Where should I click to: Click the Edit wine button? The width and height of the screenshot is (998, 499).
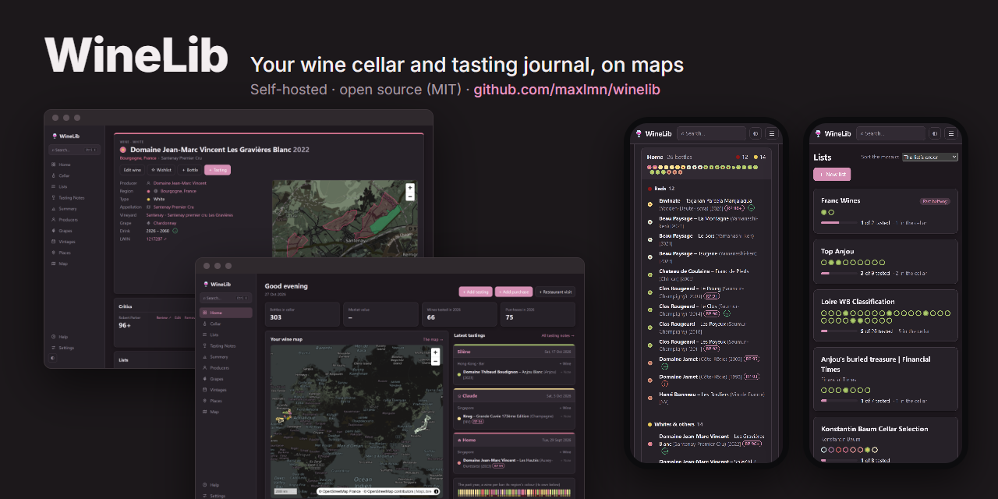click(132, 169)
